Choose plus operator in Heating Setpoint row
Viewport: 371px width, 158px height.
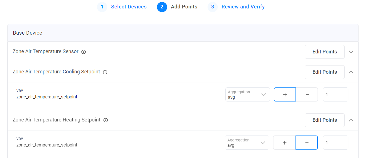tap(284, 143)
